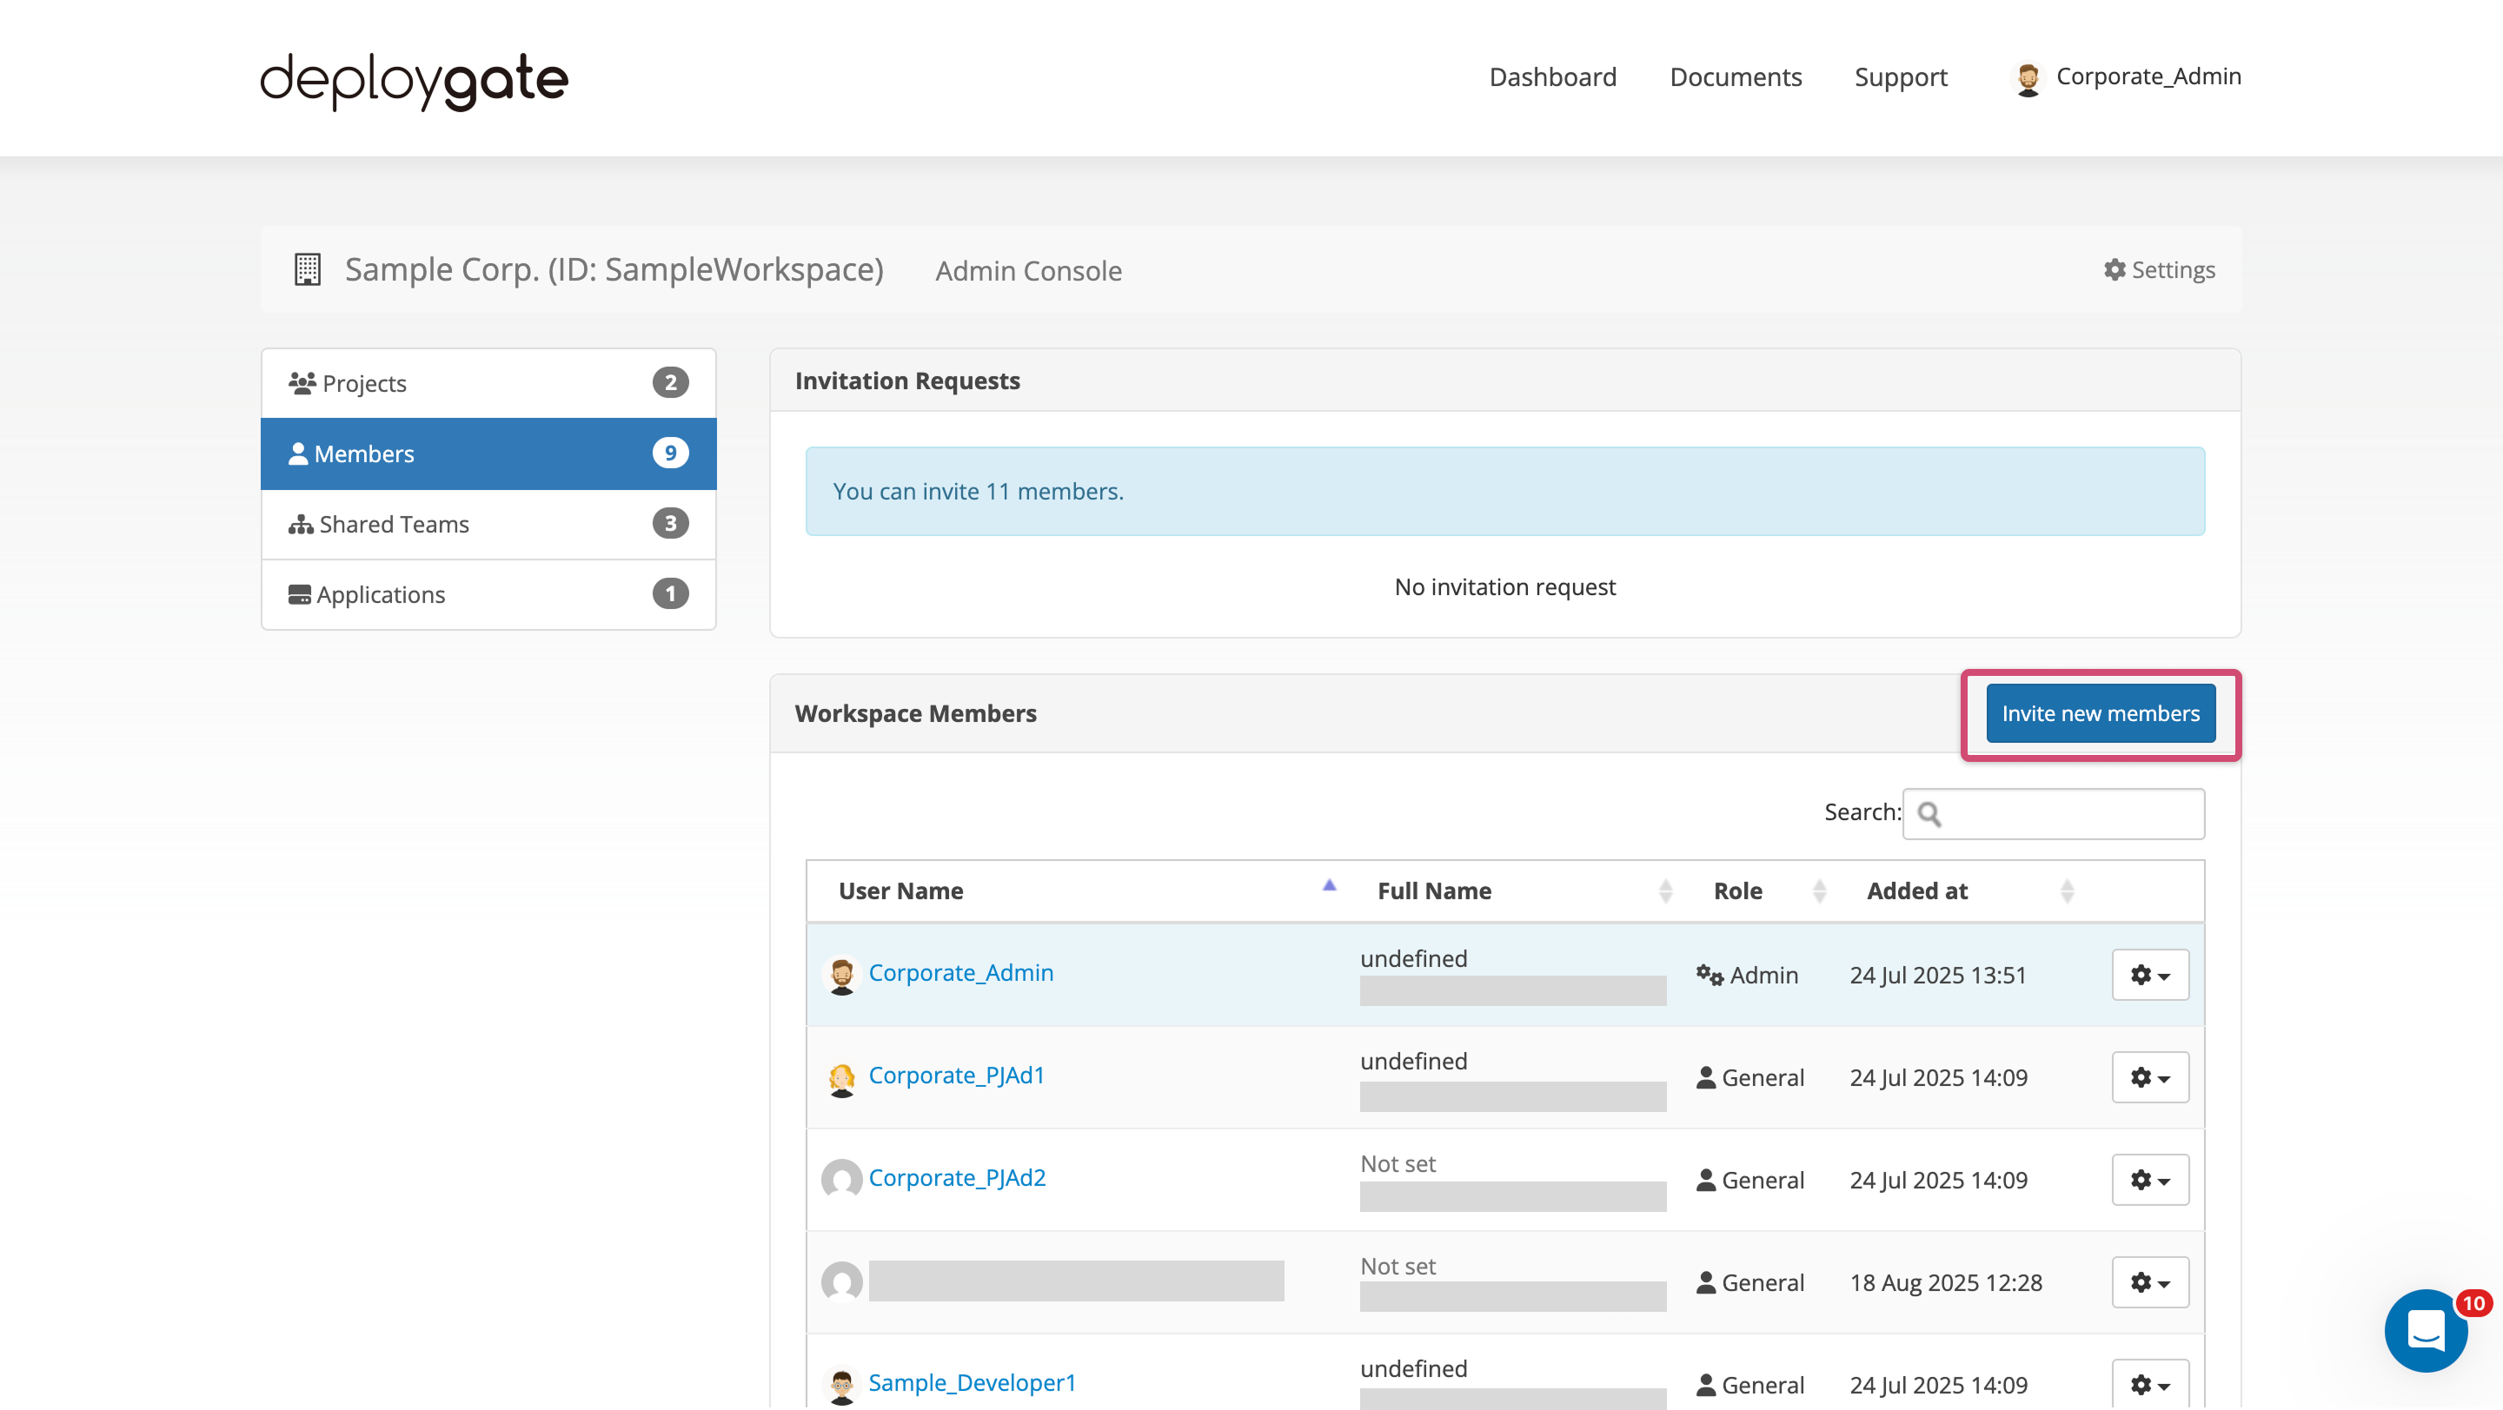Select the Documents menu item
This screenshot has height=1410, width=2503.
pyautogui.click(x=1736, y=76)
